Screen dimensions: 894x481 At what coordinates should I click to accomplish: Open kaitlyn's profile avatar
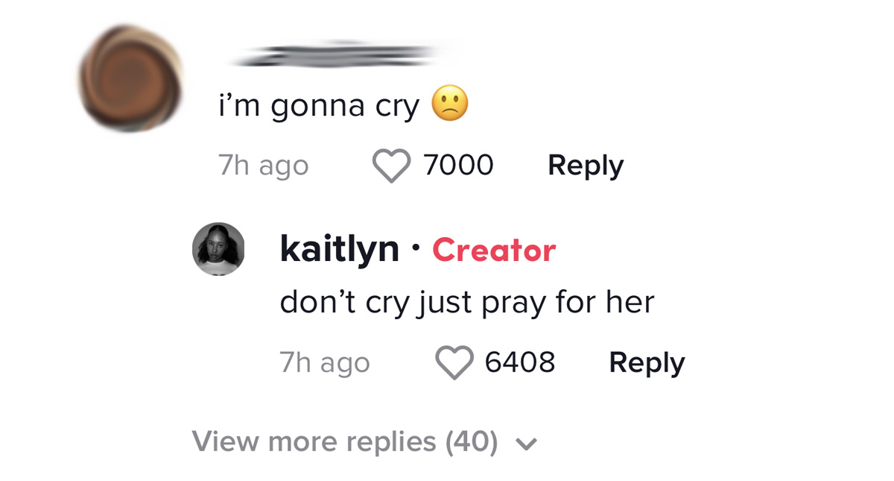tap(218, 249)
